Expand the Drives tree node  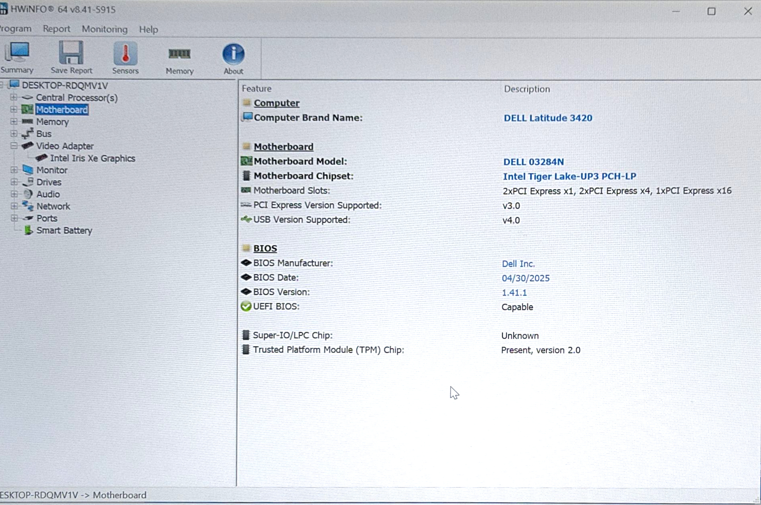(14, 182)
